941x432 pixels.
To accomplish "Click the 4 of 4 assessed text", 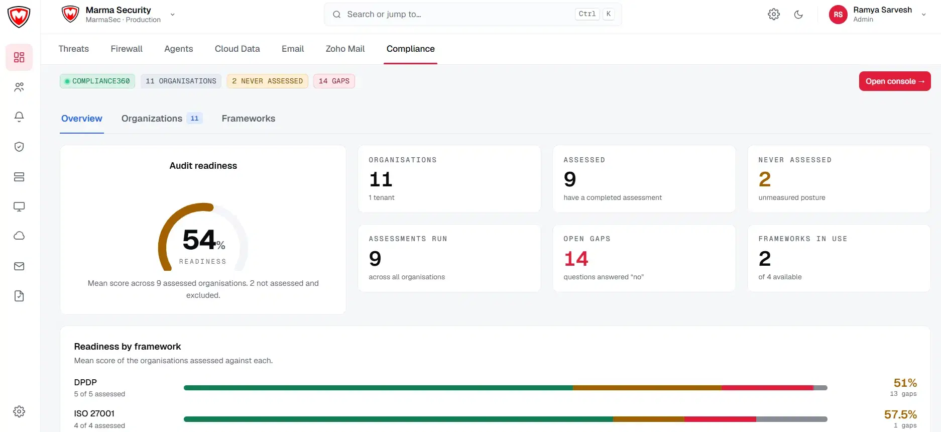I will coord(99,425).
